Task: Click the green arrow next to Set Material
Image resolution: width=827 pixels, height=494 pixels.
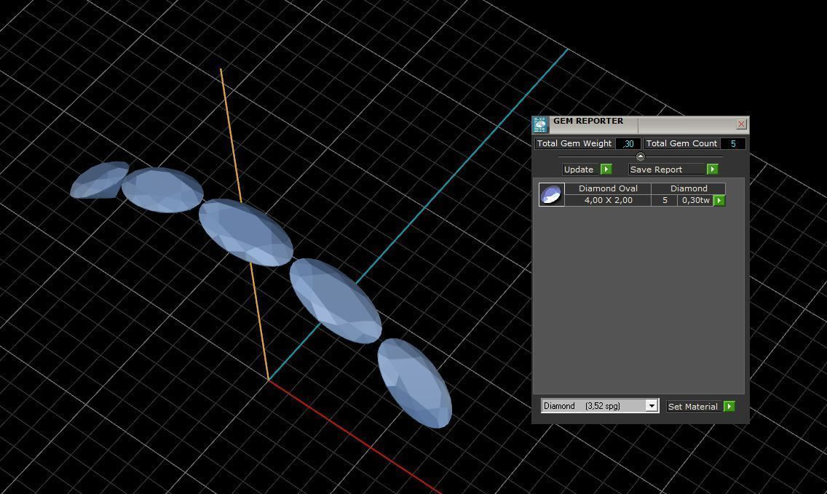Action: (729, 407)
